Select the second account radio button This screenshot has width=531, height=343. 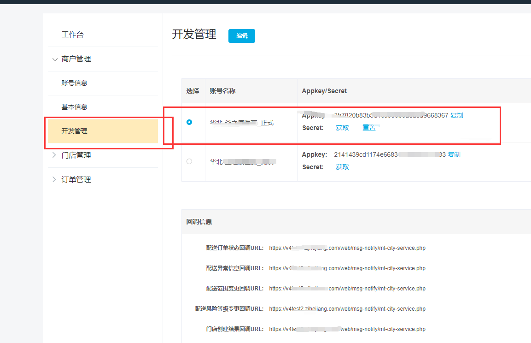coord(189,161)
